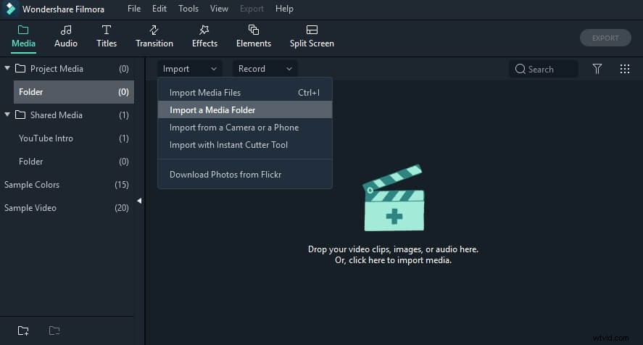The image size is (643, 345).
Task: Click the Wondershare Filmora logo icon
Action: click(x=10, y=9)
